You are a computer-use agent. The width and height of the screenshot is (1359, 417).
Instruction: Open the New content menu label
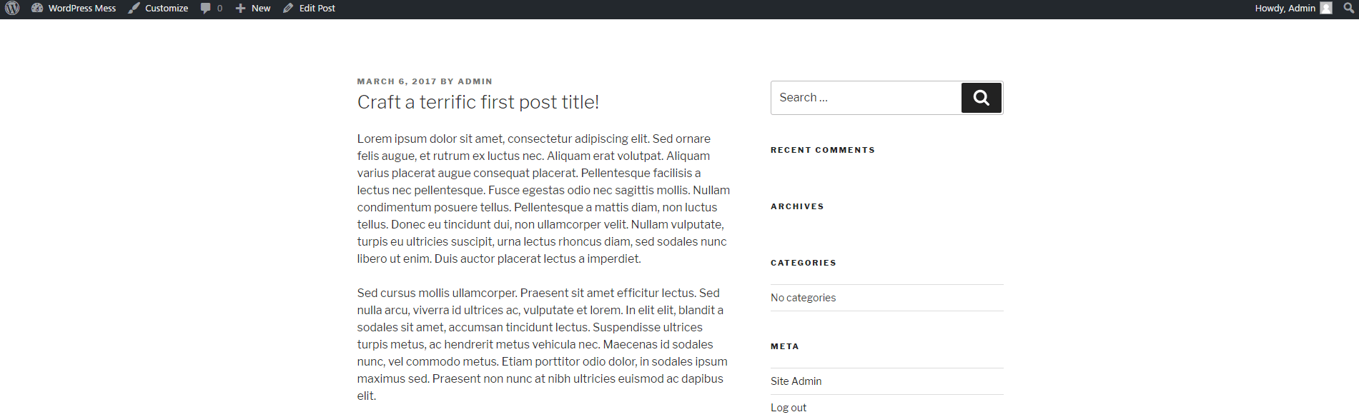(x=261, y=9)
